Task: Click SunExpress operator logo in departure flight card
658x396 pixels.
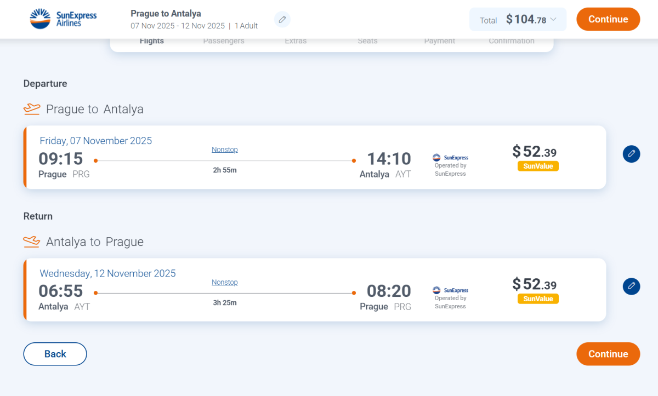Action: [450, 158]
